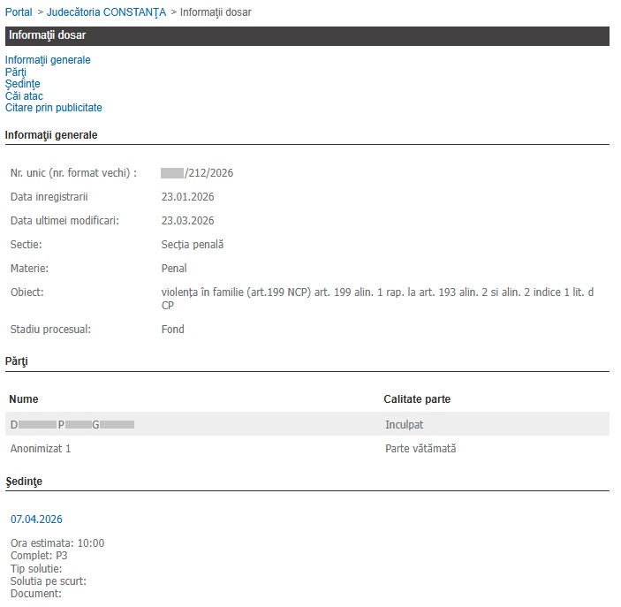Select the Inculpat cell in parties table
The image size is (621, 607).
coord(404,425)
